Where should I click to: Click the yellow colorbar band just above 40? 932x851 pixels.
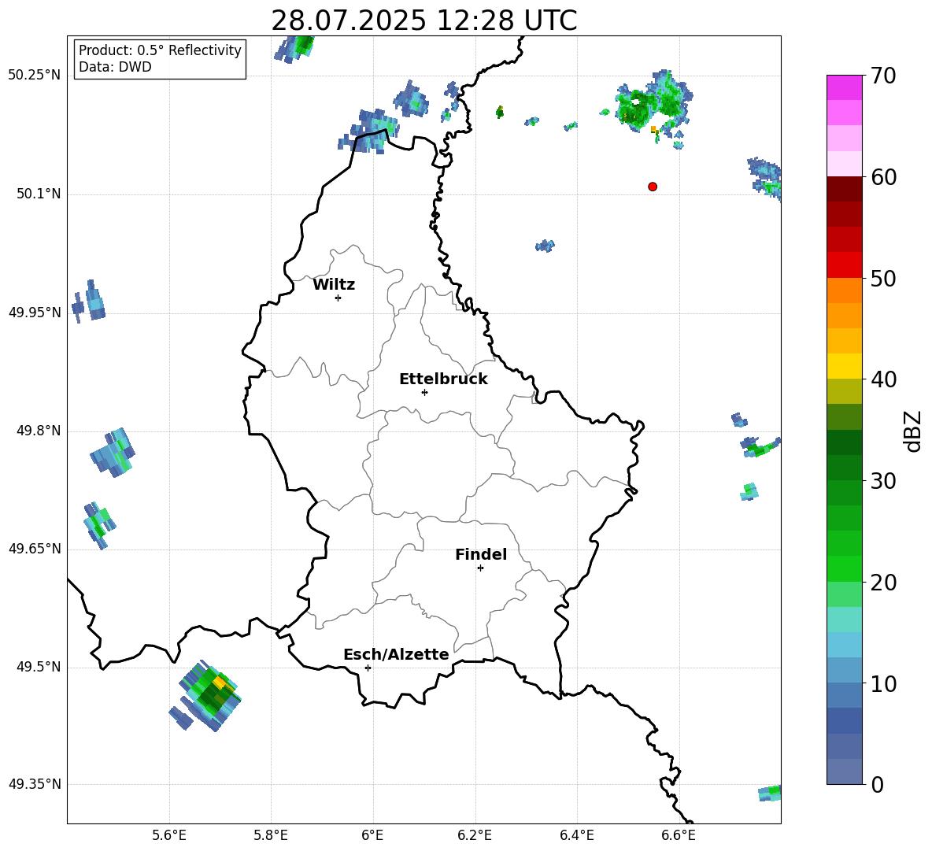[x=845, y=366]
